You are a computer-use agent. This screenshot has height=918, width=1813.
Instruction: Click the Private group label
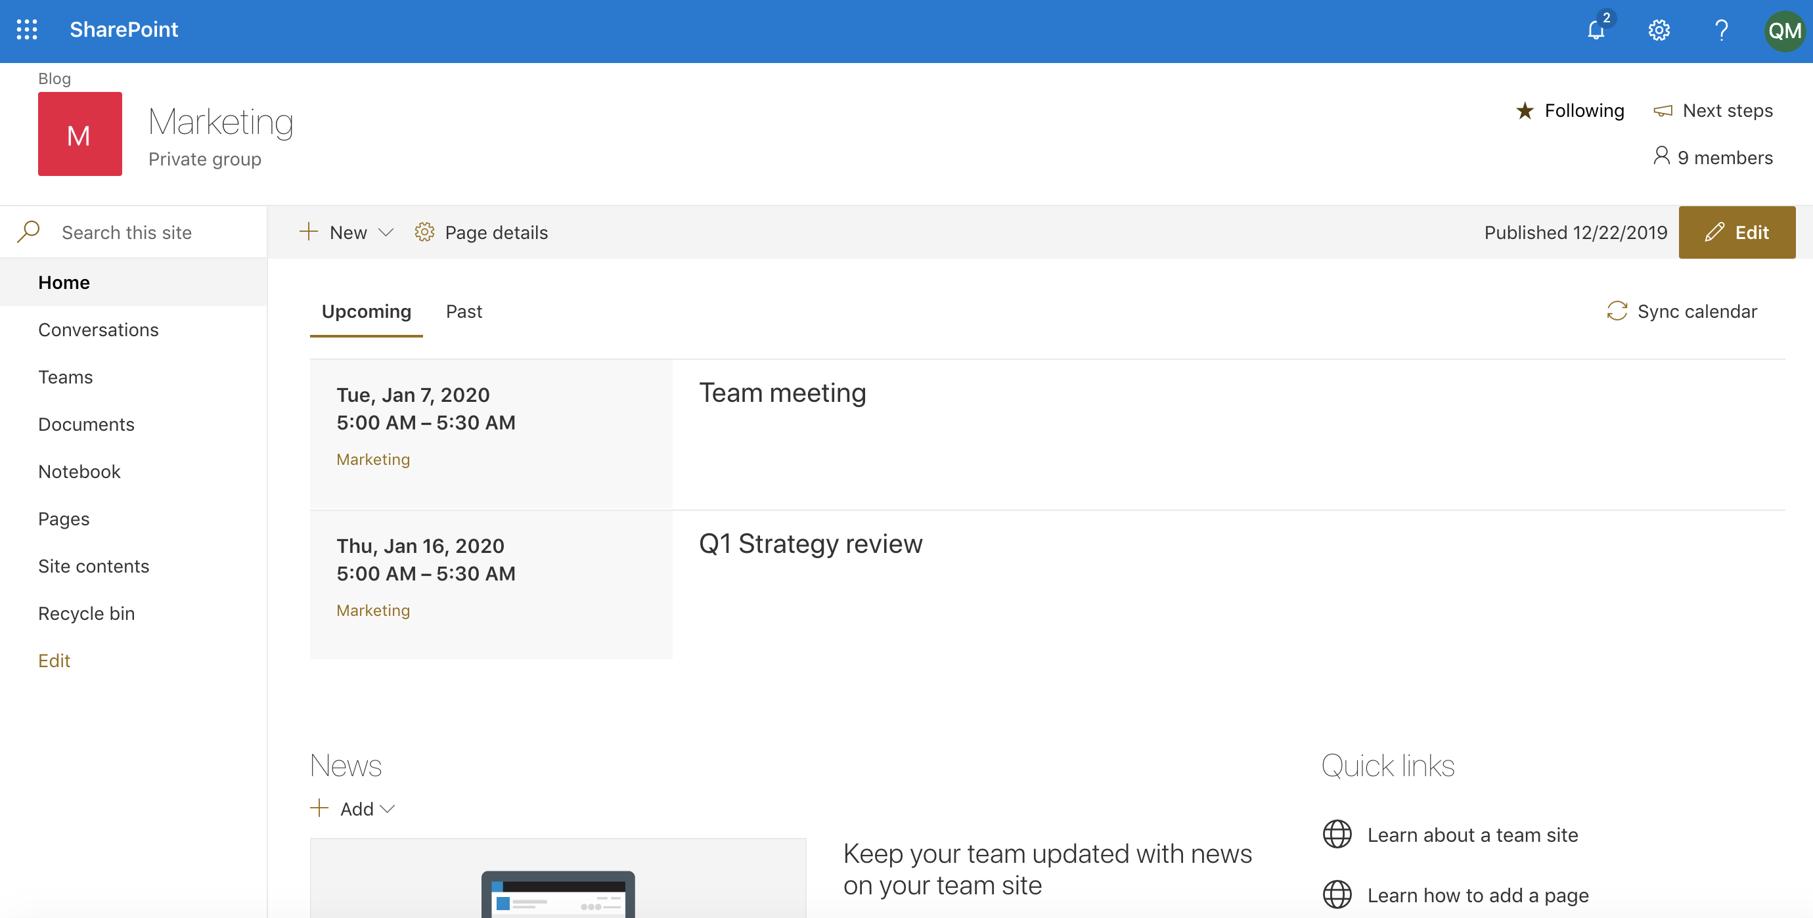205,160
